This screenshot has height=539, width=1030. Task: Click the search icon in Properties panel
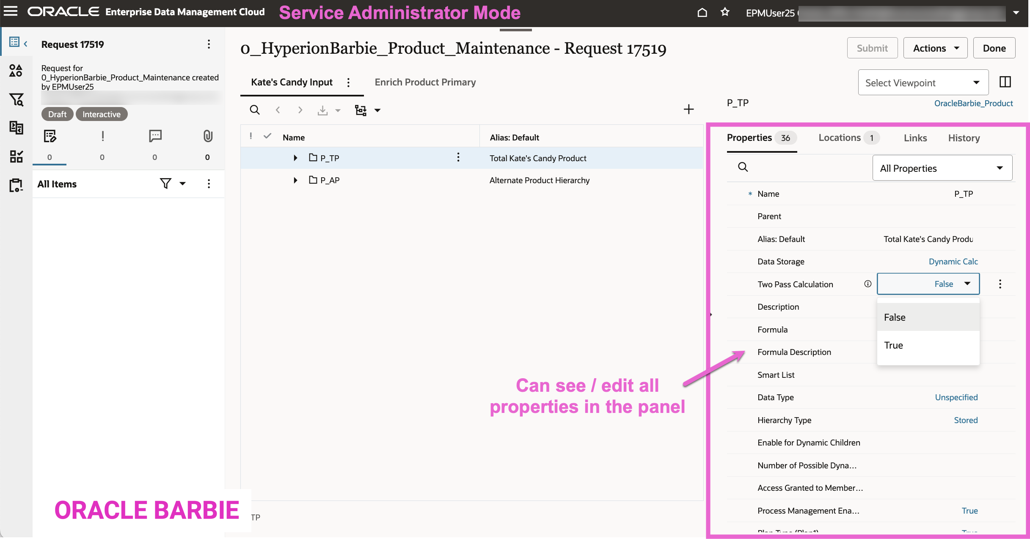(743, 167)
